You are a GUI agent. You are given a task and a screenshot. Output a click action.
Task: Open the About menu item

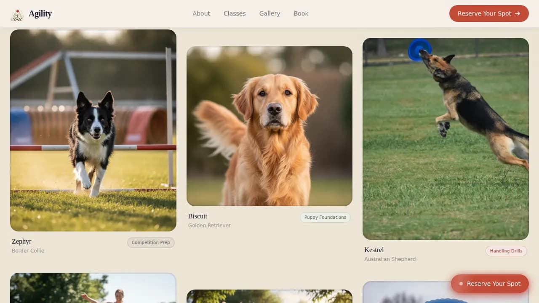tap(201, 13)
